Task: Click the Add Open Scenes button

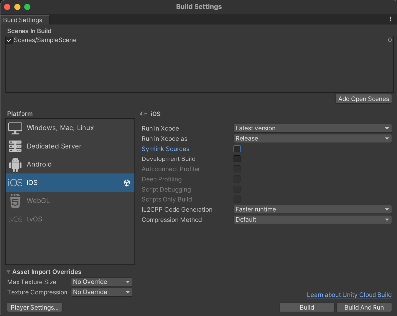Action: tap(364, 99)
